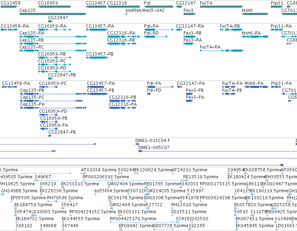Click the CG32847-RB transcript label
Viewport: 297px width, 231px height.
click(62, 75)
